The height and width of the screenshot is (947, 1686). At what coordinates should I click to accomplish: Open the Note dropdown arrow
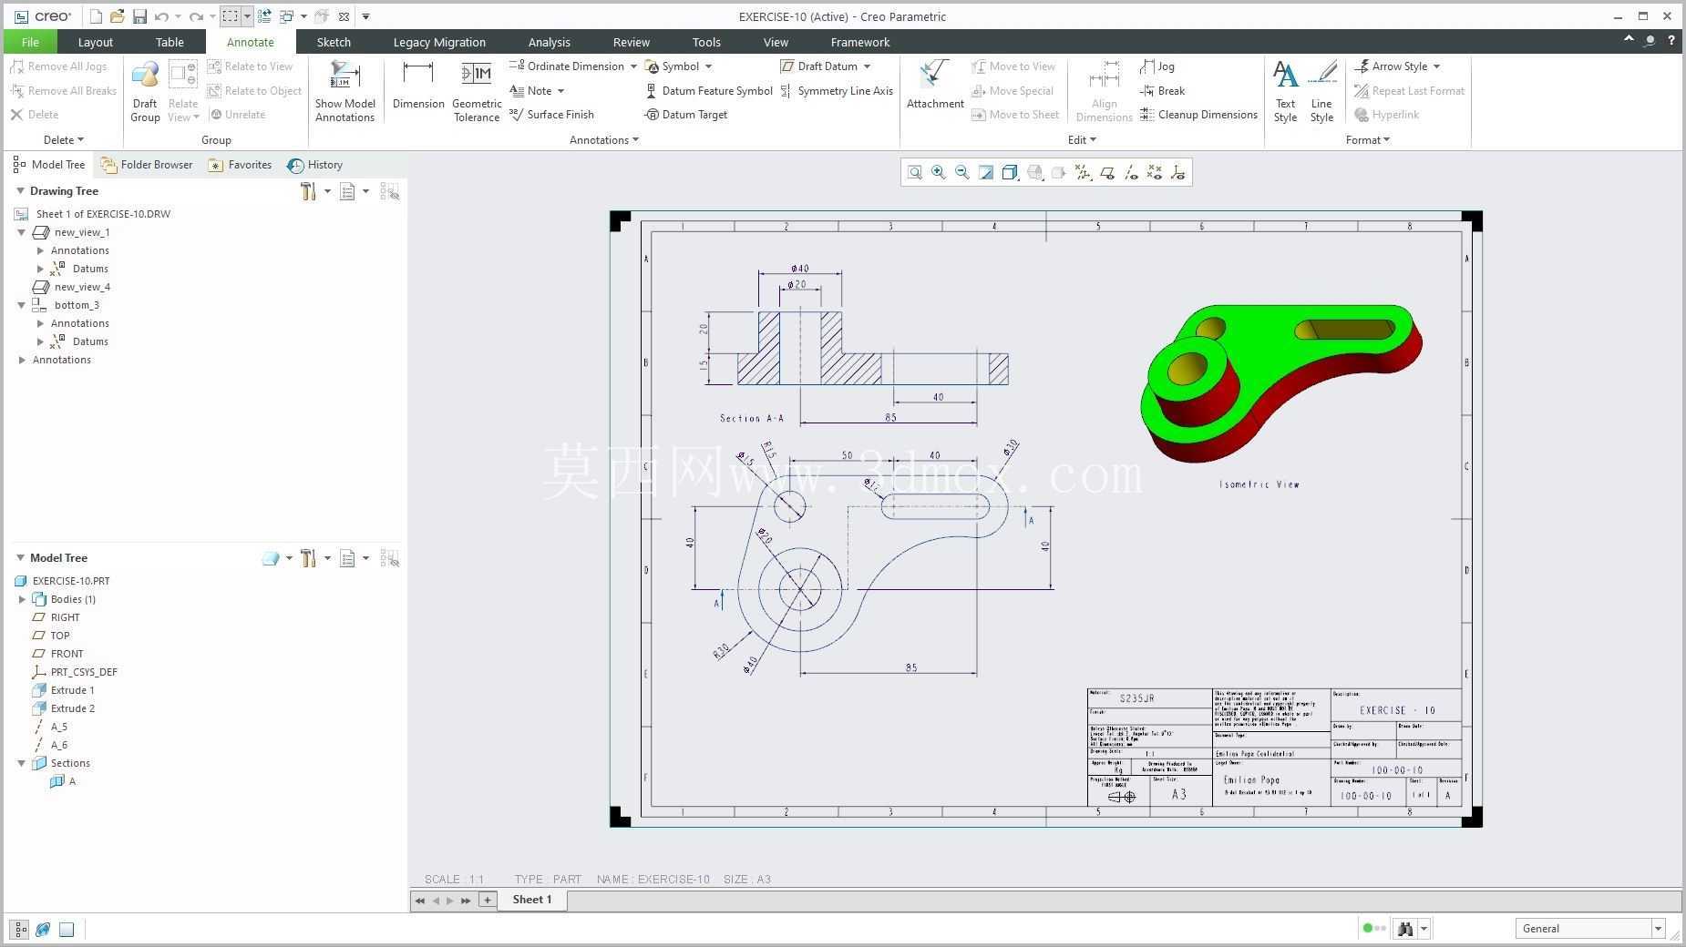(x=560, y=91)
